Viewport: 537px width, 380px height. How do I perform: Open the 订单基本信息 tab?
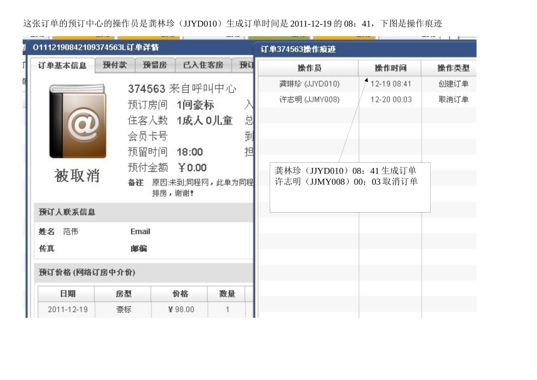(x=62, y=66)
